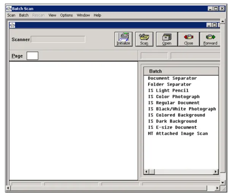This screenshot has height=194, width=228.
Task: Click the main window vertical scroll thumb
Action: tap(223, 99)
